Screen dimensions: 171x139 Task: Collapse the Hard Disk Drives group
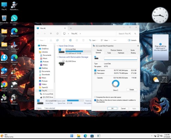(x=57, y=46)
